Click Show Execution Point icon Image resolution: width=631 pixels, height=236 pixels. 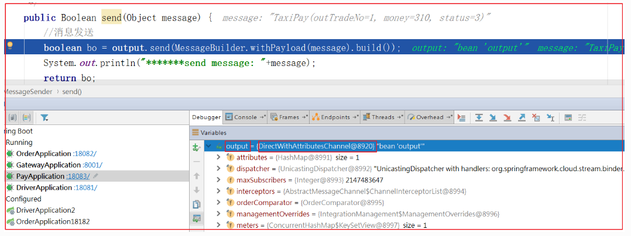click(x=462, y=117)
